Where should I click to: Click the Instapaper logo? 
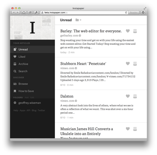tap(33, 28)
